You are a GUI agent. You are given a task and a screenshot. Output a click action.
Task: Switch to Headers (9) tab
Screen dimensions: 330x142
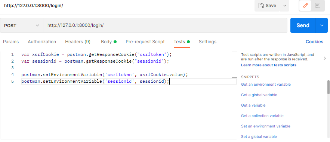(78, 42)
